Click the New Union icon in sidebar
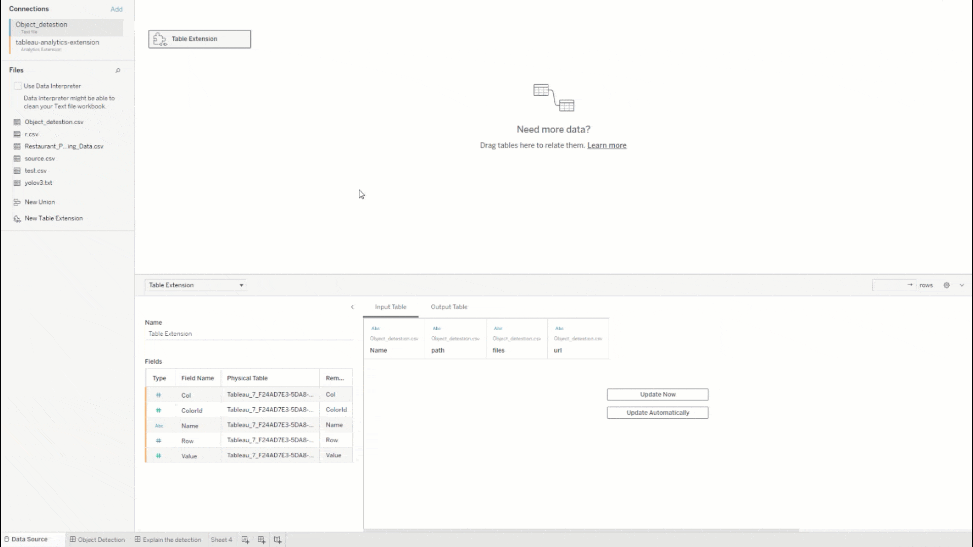Screen dimensions: 973x547 (x=16, y=202)
